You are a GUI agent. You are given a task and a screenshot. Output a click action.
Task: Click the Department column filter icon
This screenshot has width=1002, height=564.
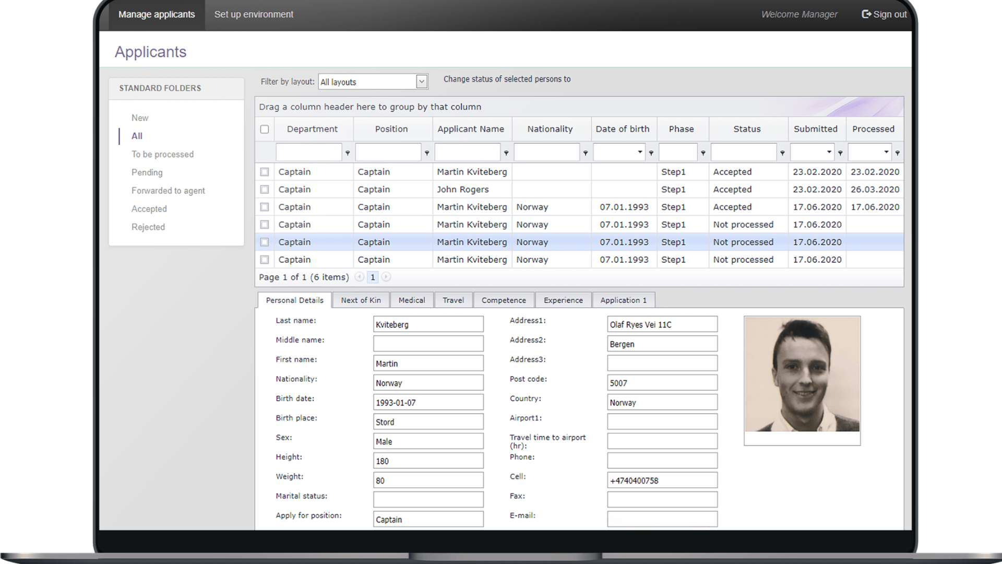(x=348, y=153)
